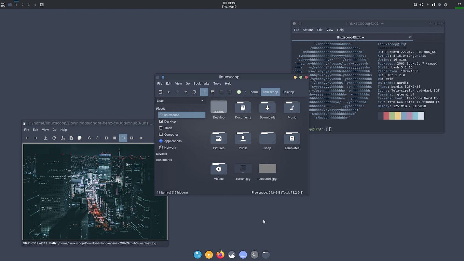464x261 pixels.
Task: Navigate to Desktop using the breadcrumb bar
Action: tap(288, 92)
